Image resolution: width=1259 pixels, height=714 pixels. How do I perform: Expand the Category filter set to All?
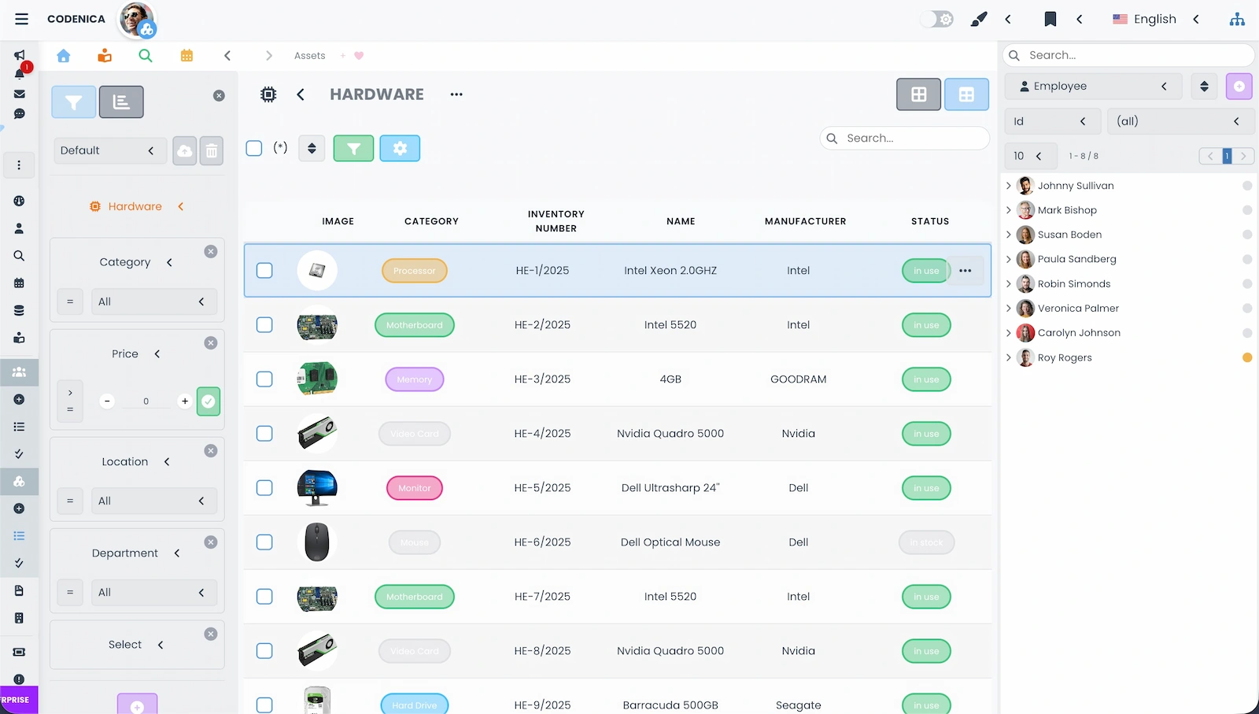click(154, 302)
